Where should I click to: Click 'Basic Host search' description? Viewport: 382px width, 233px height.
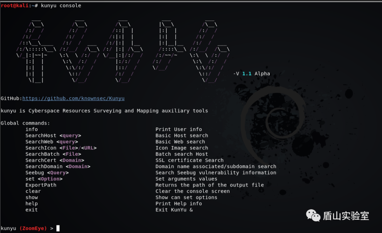(182, 136)
